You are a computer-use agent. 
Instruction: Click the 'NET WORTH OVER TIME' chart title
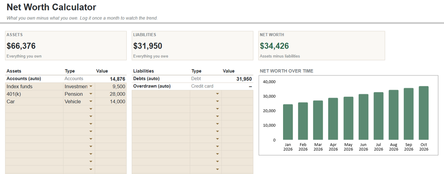[286, 71]
